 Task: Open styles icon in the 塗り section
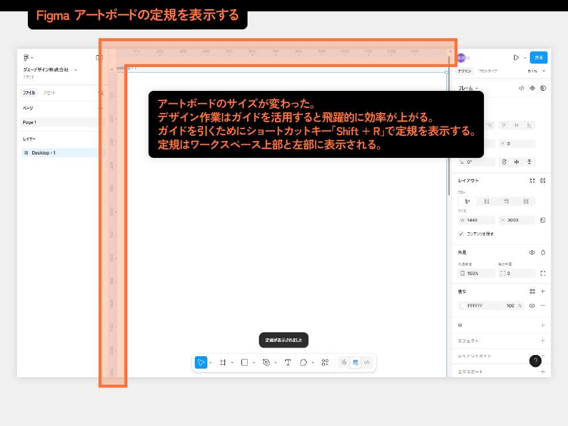tap(532, 291)
